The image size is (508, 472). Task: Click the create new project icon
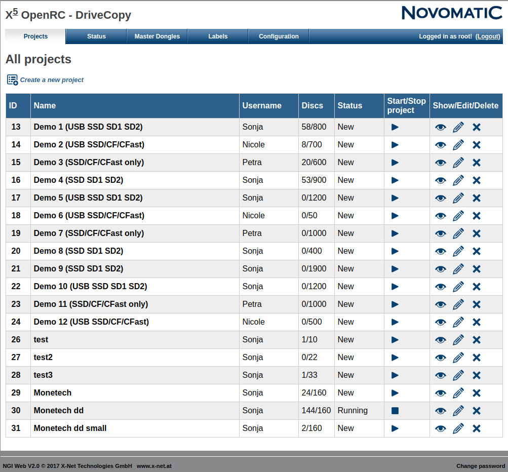[x=12, y=80]
